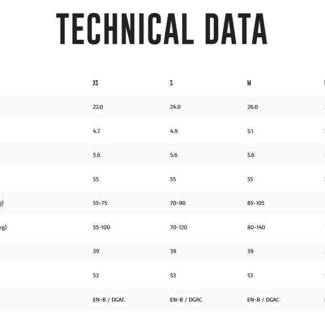This screenshot has width=325, height=325.
Task: Click the 22.0 value under XS
Action: tap(98, 107)
